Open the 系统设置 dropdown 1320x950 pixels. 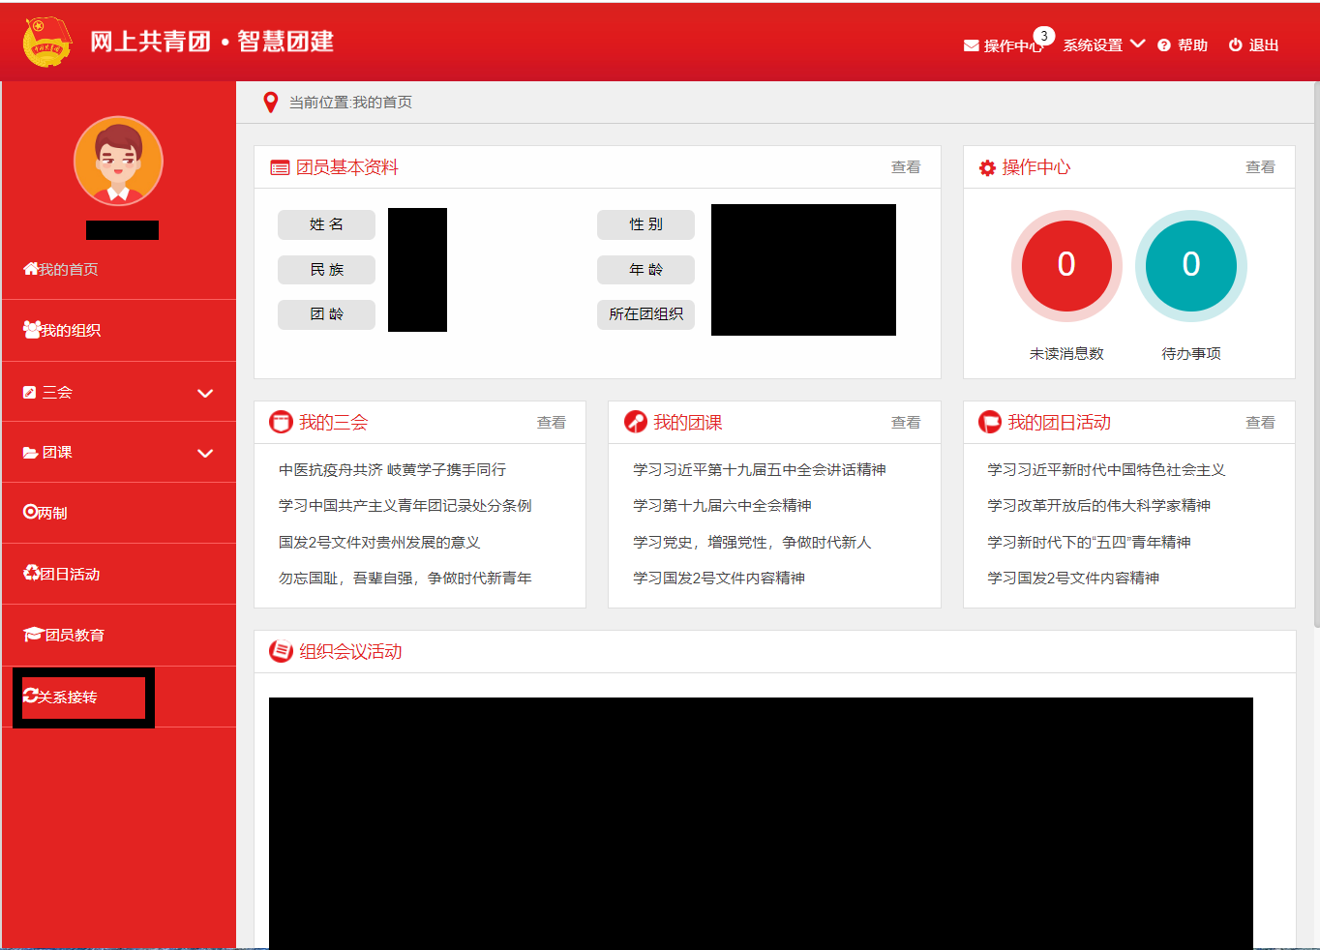click(1103, 45)
